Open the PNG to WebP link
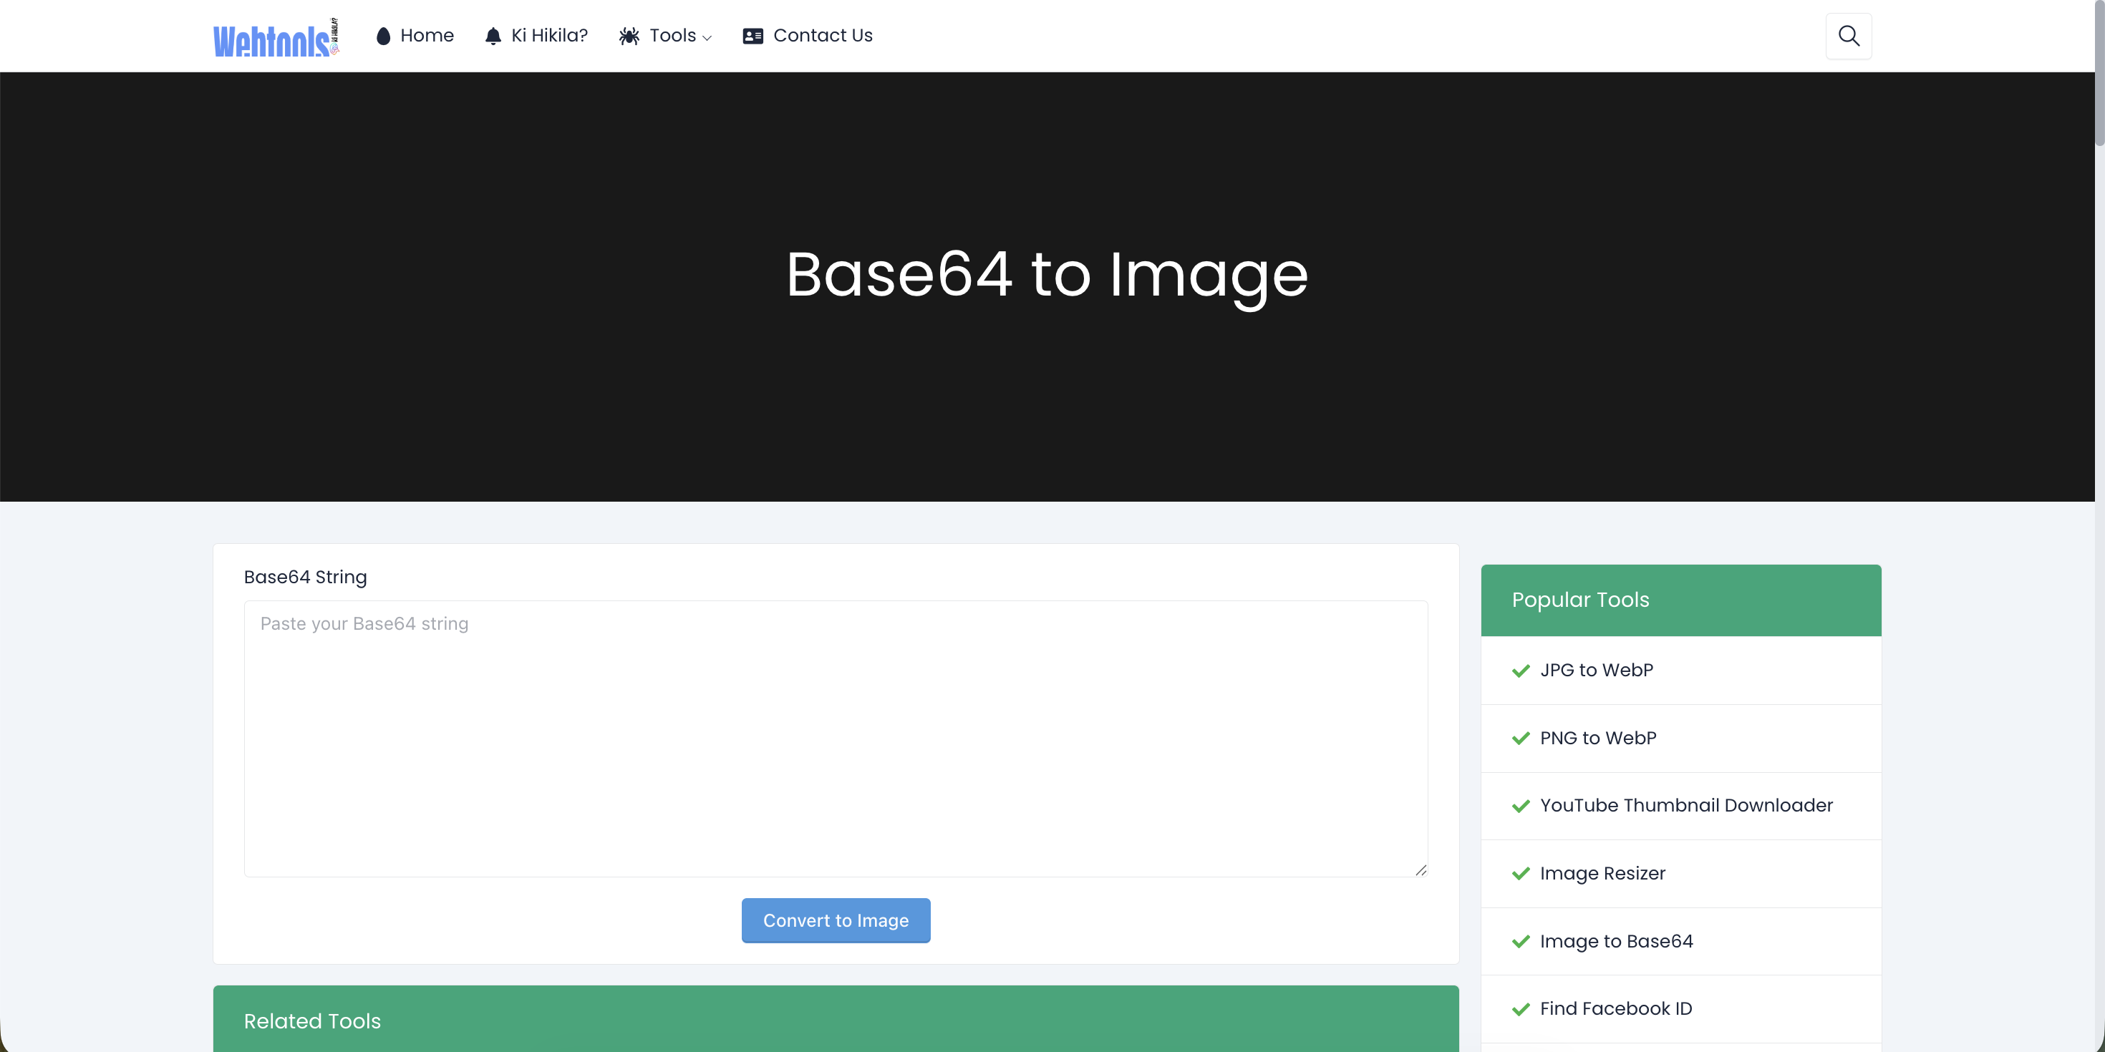Screen dimensions: 2105x1052 (x=1597, y=739)
